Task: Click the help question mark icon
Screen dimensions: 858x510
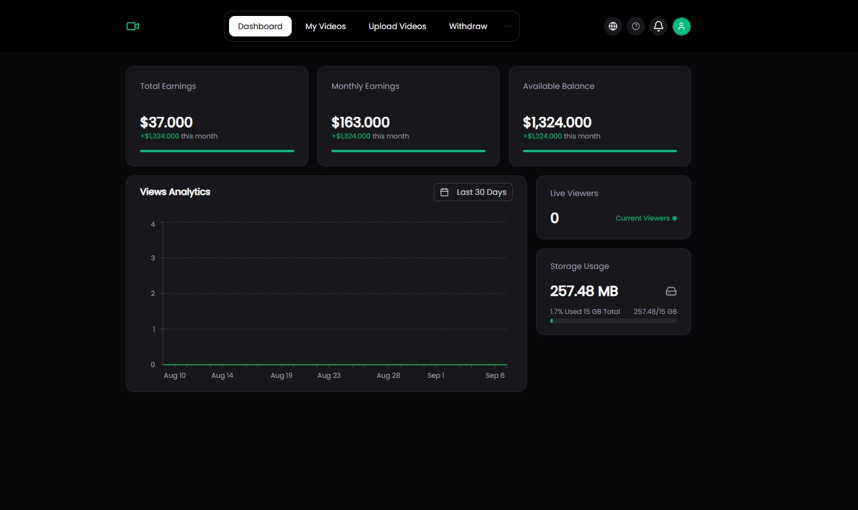Action: pyautogui.click(x=636, y=26)
